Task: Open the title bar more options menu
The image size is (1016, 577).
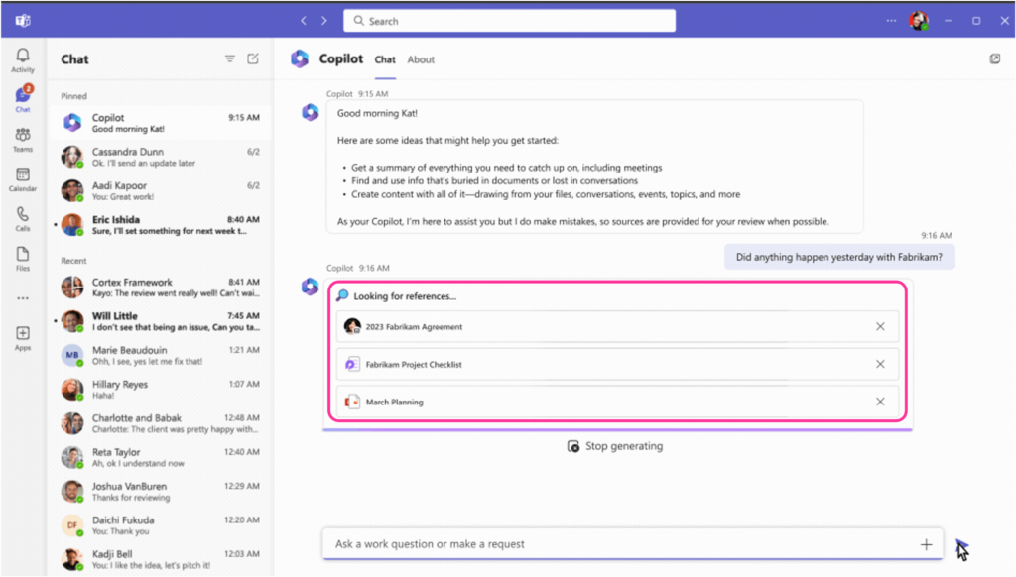Action: [x=890, y=20]
